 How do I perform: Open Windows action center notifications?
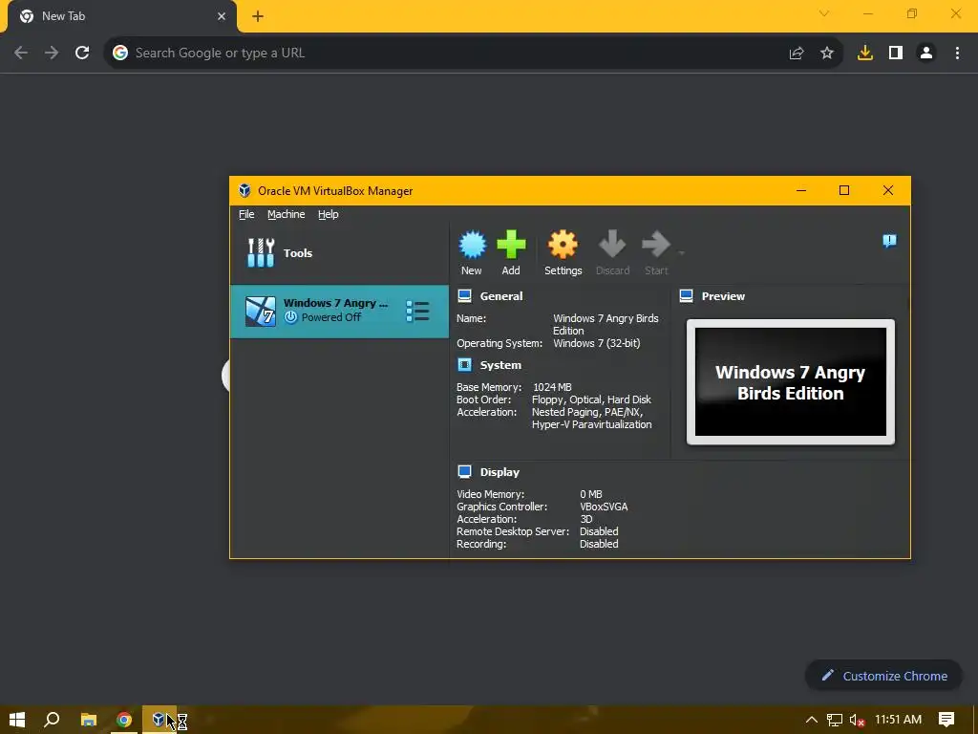click(x=946, y=720)
